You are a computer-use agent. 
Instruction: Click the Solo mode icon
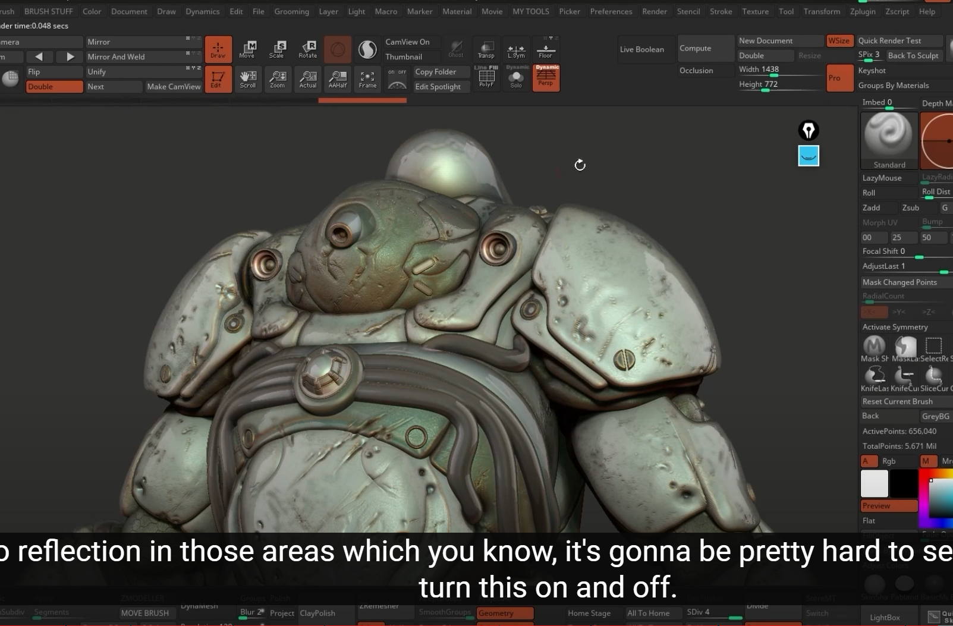(x=516, y=78)
